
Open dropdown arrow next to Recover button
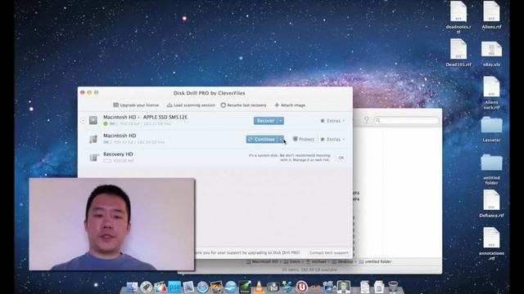281,121
